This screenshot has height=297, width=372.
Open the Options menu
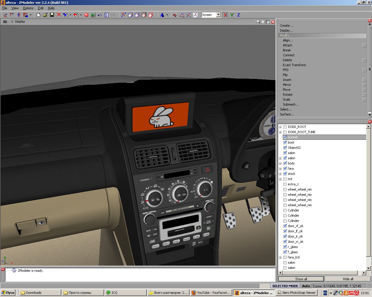[28, 8]
